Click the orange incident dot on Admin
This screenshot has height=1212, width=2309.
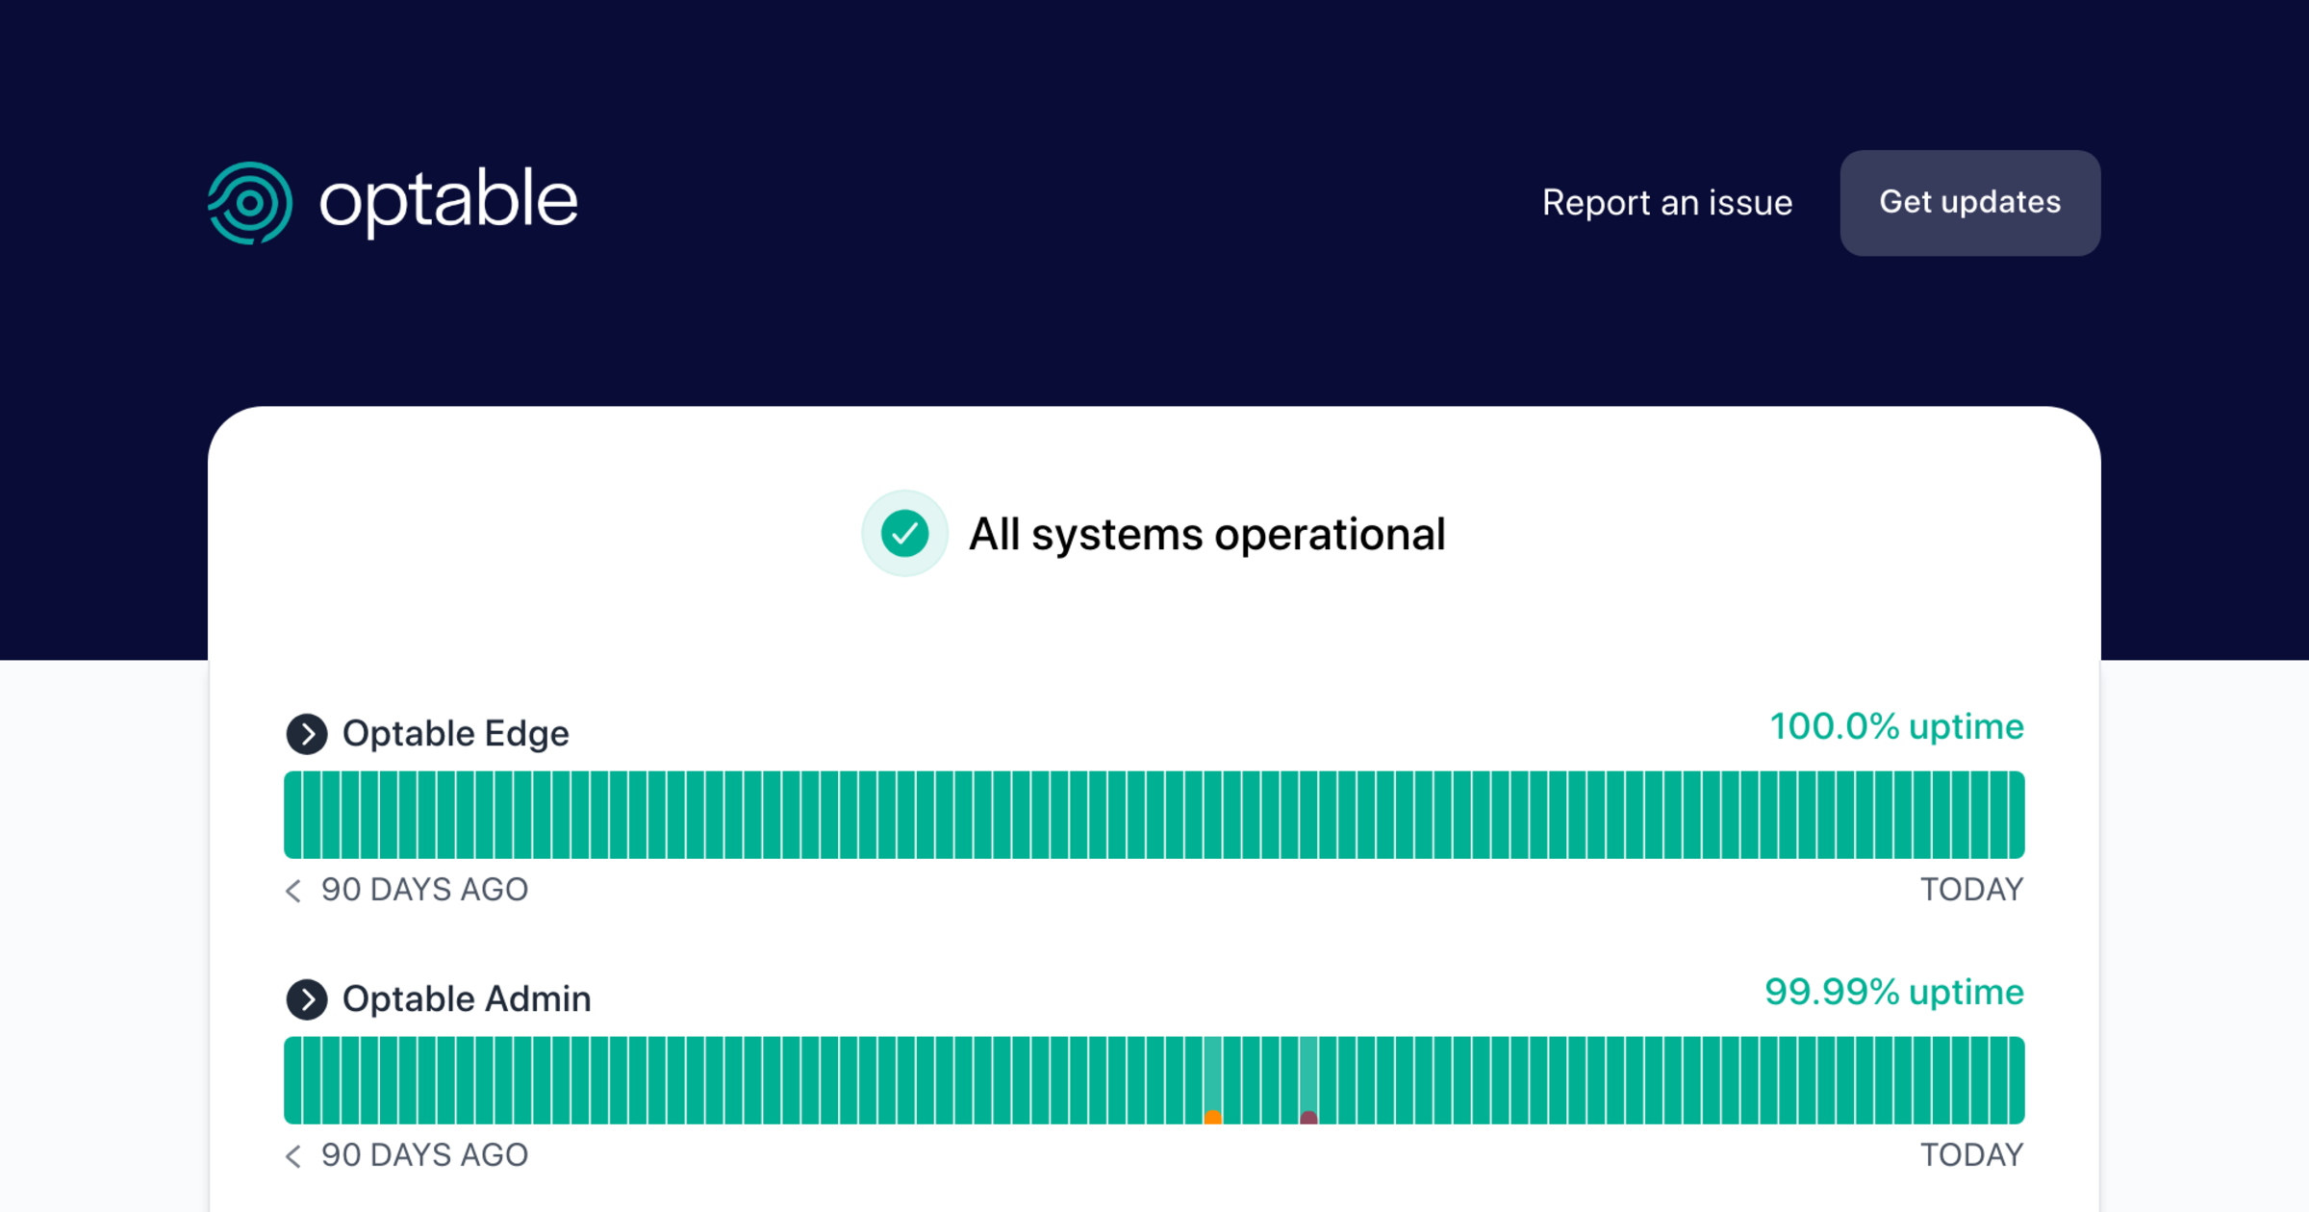tap(1213, 1117)
